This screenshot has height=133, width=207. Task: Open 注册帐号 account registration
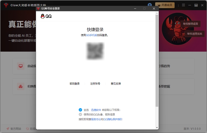coord(95,84)
